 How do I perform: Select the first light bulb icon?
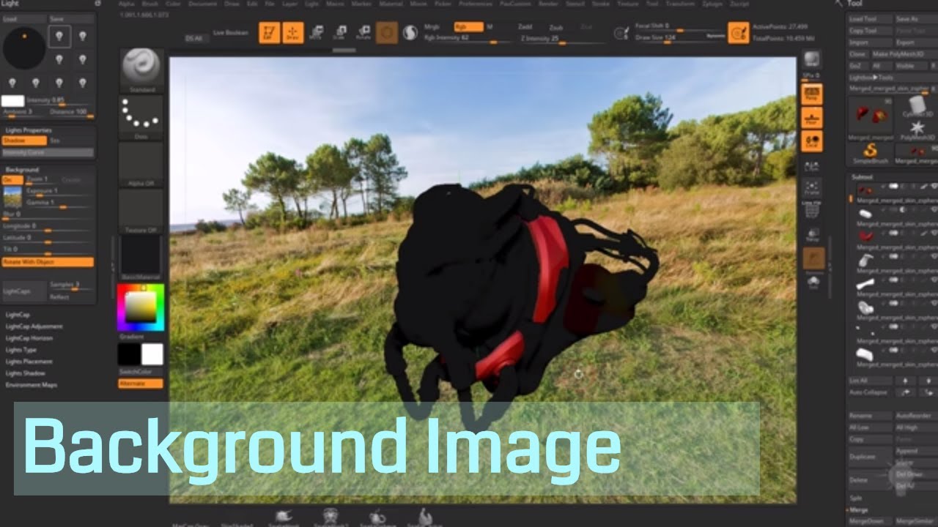coord(59,35)
